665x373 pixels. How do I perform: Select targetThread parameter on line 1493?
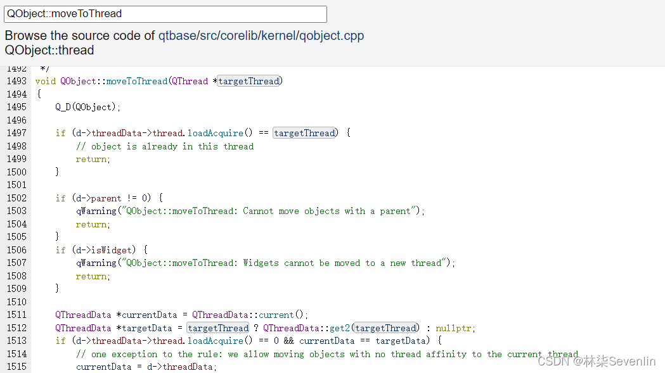click(249, 81)
